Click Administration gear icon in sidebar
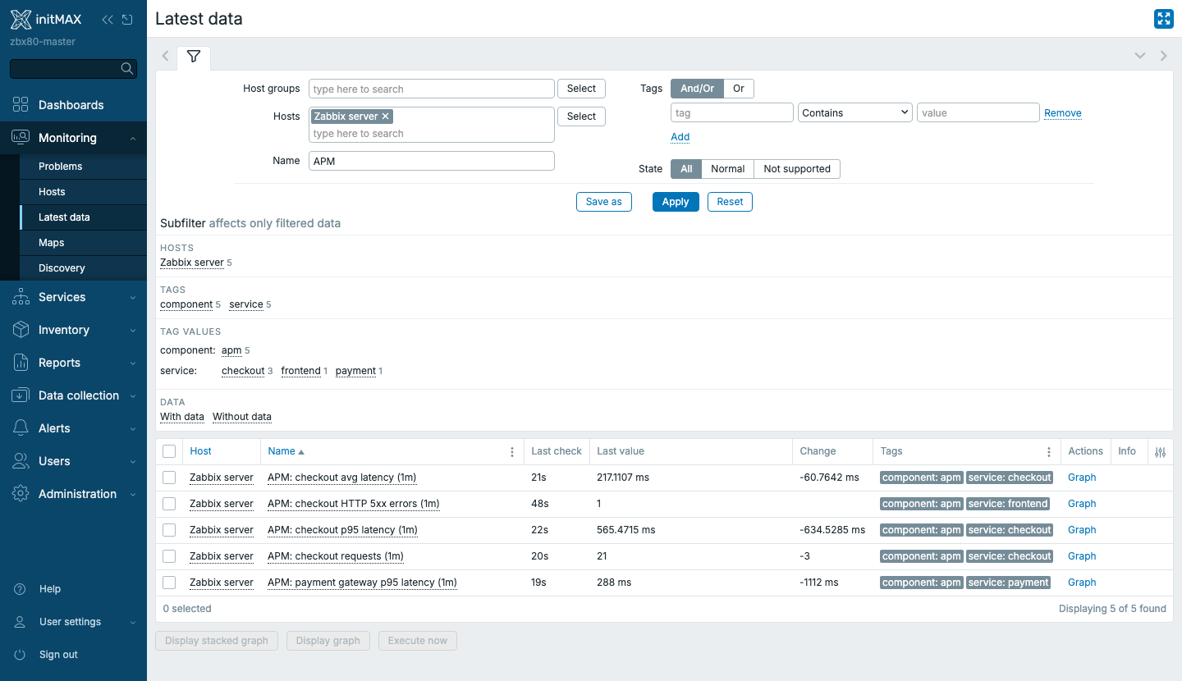Viewport: 1182px width, 681px height. coord(21,494)
